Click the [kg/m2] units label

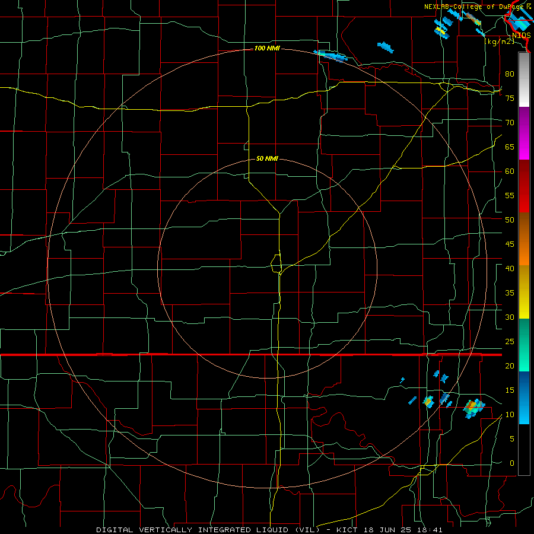[x=499, y=42]
